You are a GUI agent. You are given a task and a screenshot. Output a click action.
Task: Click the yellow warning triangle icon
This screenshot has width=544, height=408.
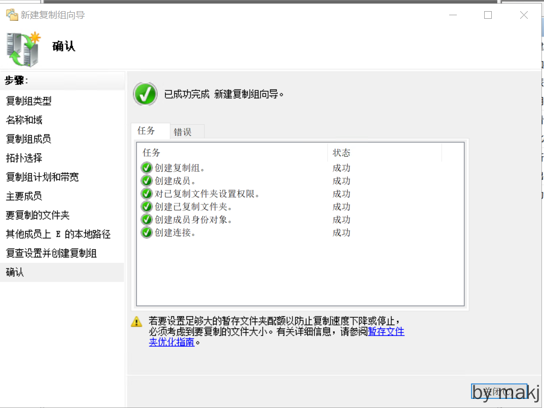pyautogui.click(x=136, y=321)
